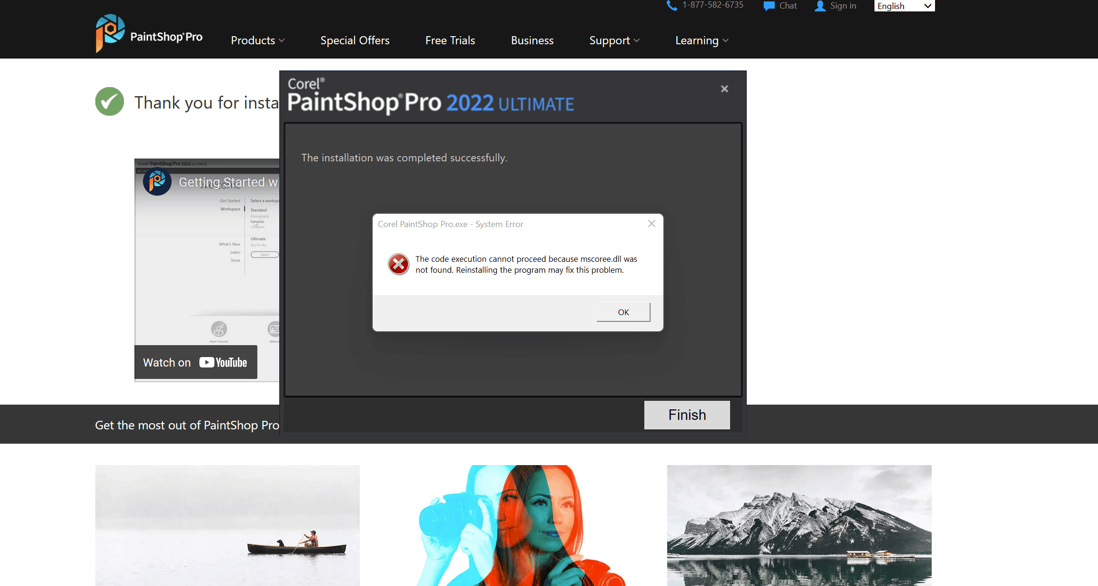Close the System Error dialog
Viewport: 1098px width, 586px height.
coord(651,224)
